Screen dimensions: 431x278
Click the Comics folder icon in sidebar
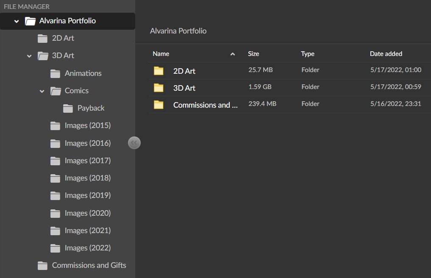56,91
